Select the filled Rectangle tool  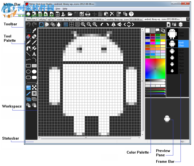pos(34,66)
